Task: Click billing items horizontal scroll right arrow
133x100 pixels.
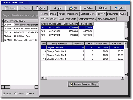Action: point(123,78)
